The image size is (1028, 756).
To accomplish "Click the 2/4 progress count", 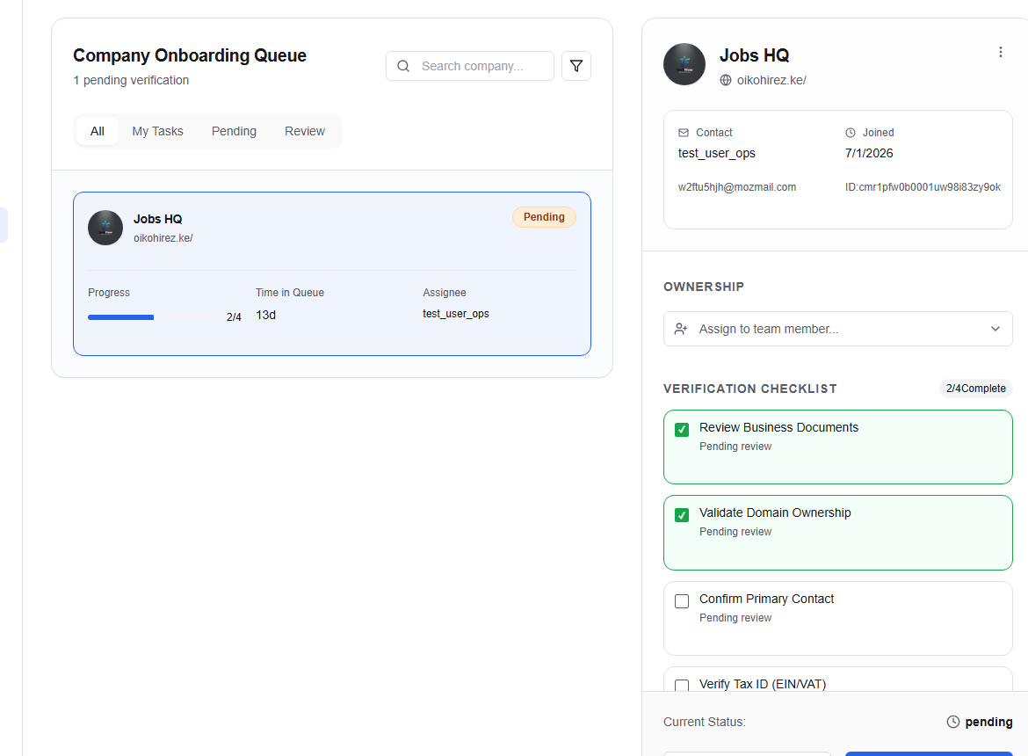I will coord(234,317).
